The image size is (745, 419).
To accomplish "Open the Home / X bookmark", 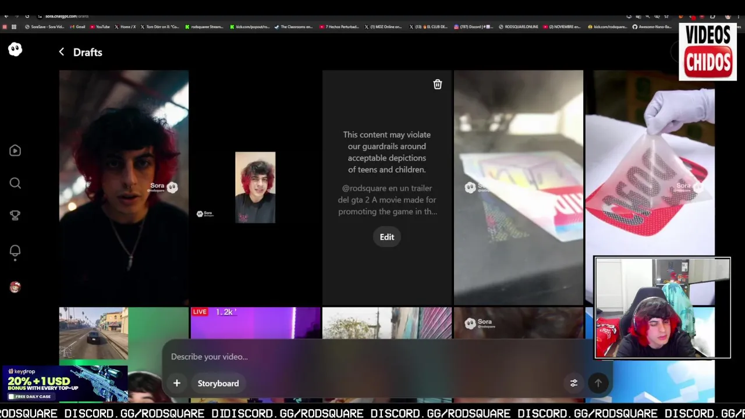I will click(x=125, y=27).
